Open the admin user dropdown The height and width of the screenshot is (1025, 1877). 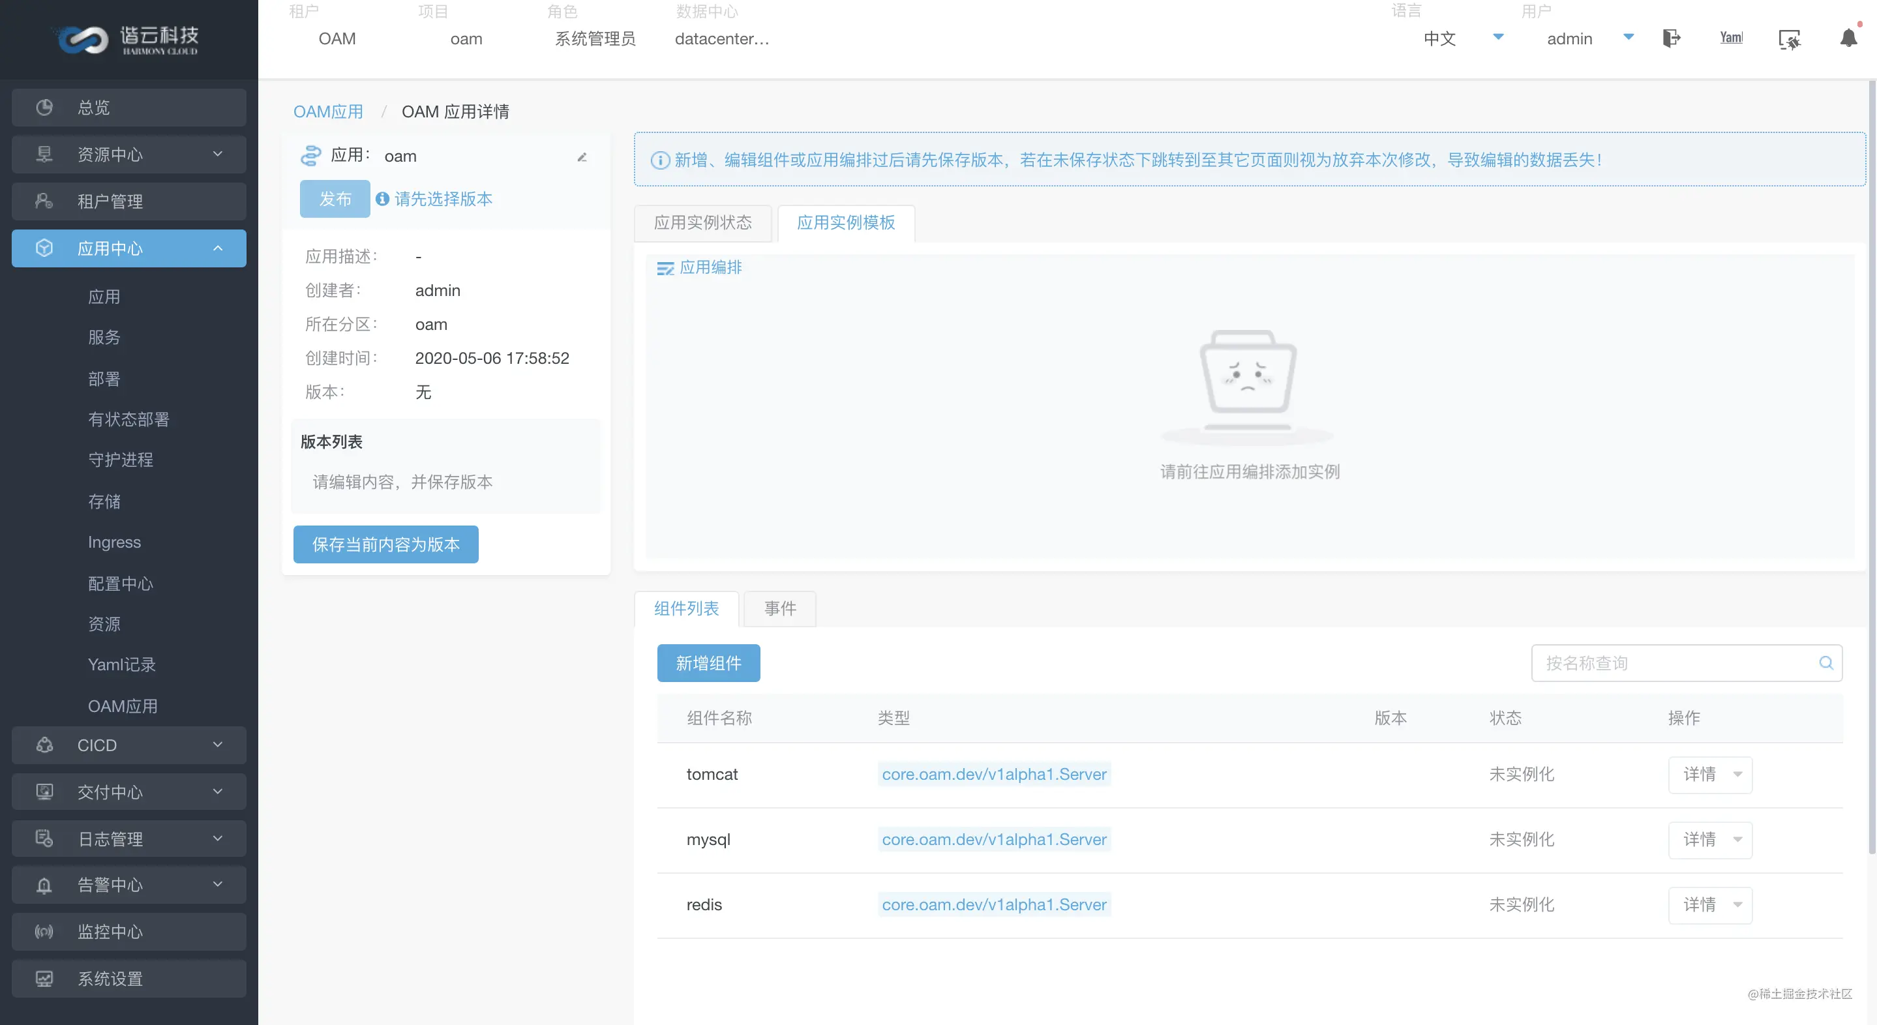(1629, 37)
